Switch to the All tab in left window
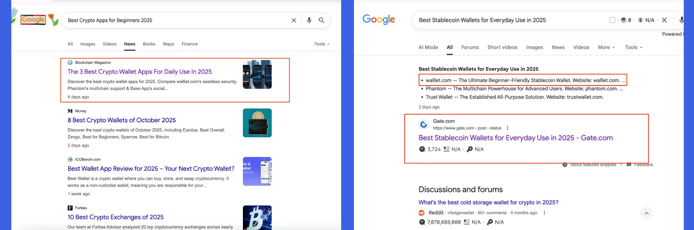This screenshot has width=694, height=230. 70,44
